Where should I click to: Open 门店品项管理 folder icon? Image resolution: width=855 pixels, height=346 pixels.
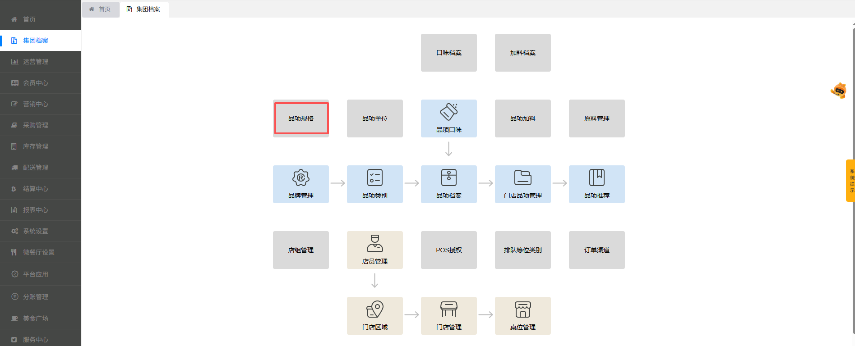pos(522,178)
